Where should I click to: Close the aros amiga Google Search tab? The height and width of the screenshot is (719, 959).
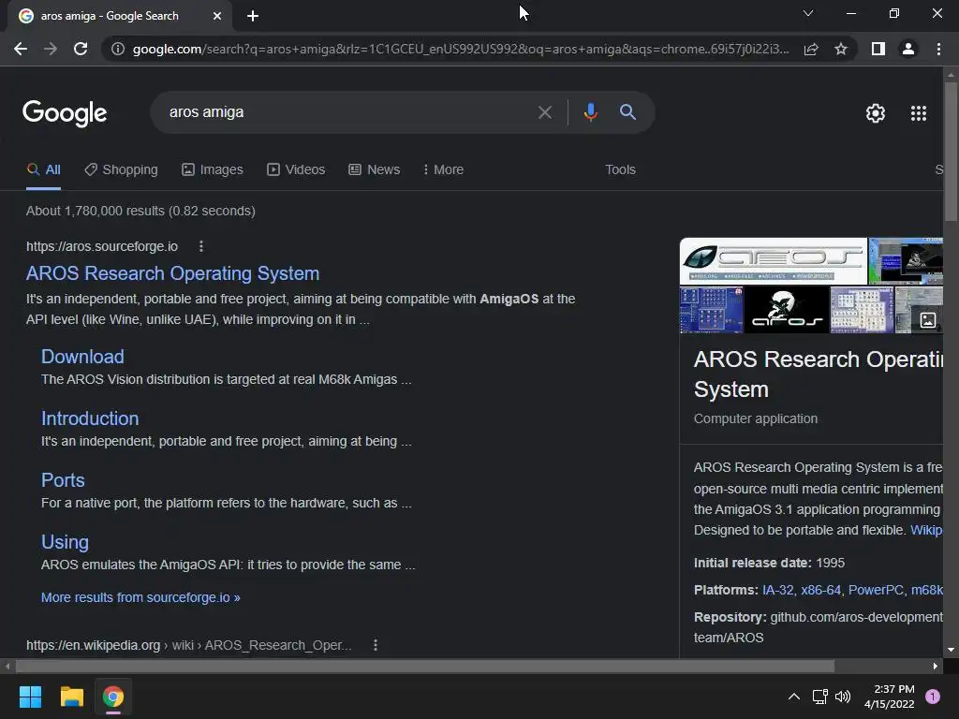coord(217,16)
